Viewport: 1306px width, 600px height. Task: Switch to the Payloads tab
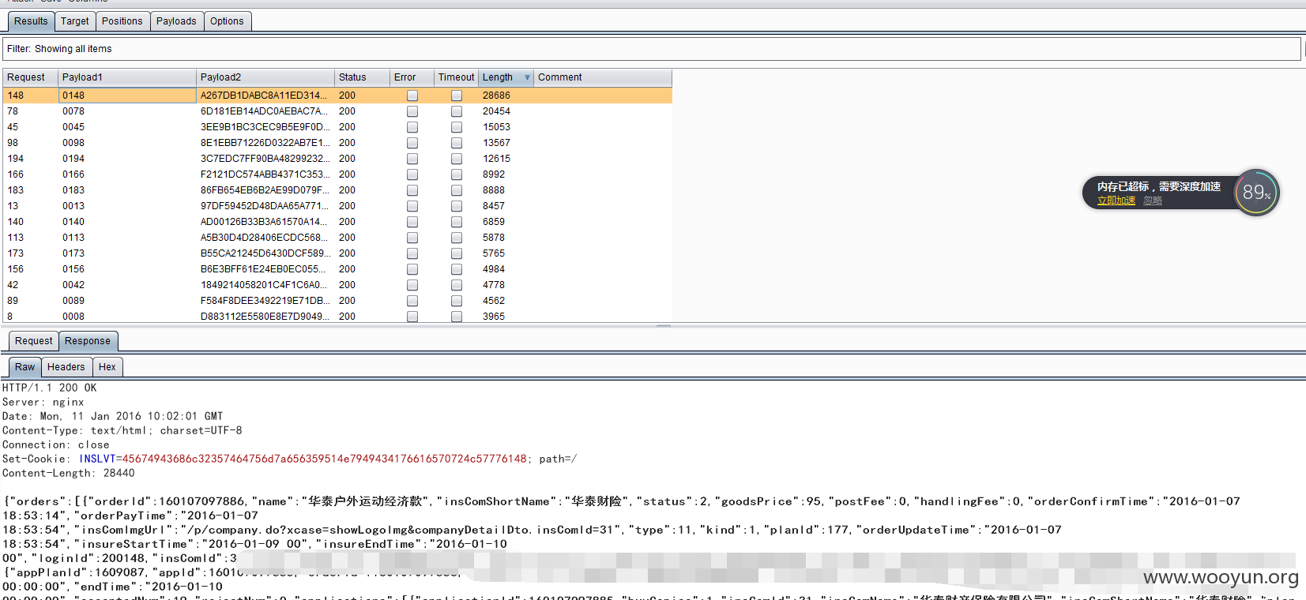(x=176, y=21)
